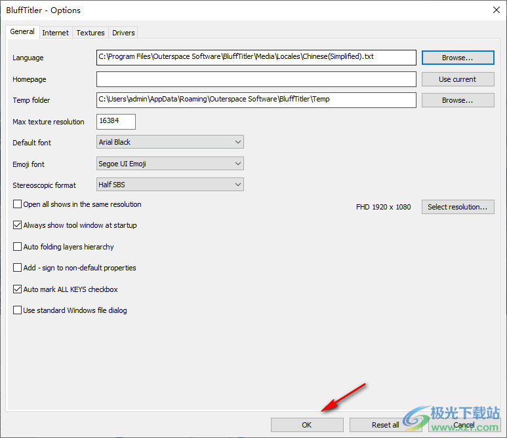Browse for the Temp folder location
The image size is (507, 438).
click(x=457, y=100)
